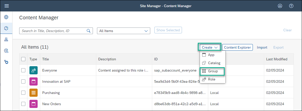This screenshot has height=111, width=302.
Task: Click the New Orders app type icon
Action: [34, 104]
